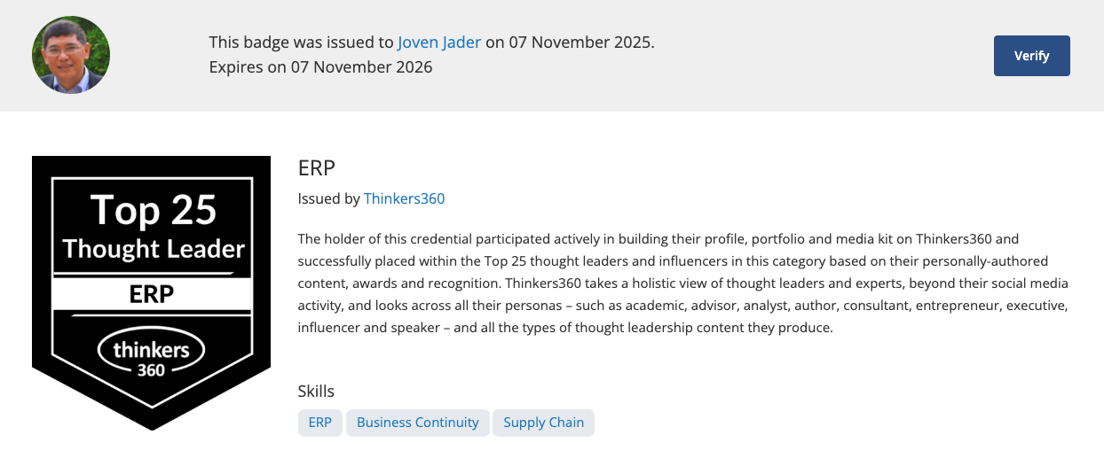
Task: Click the ERP credential title heading
Action: click(x=317, y=168)
